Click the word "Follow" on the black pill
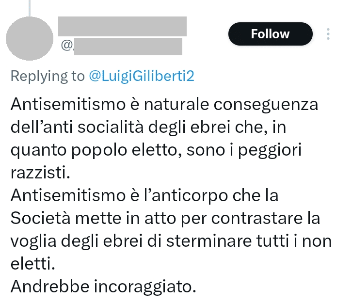Screen dimensions: 352x304 (x=270, y=34)
